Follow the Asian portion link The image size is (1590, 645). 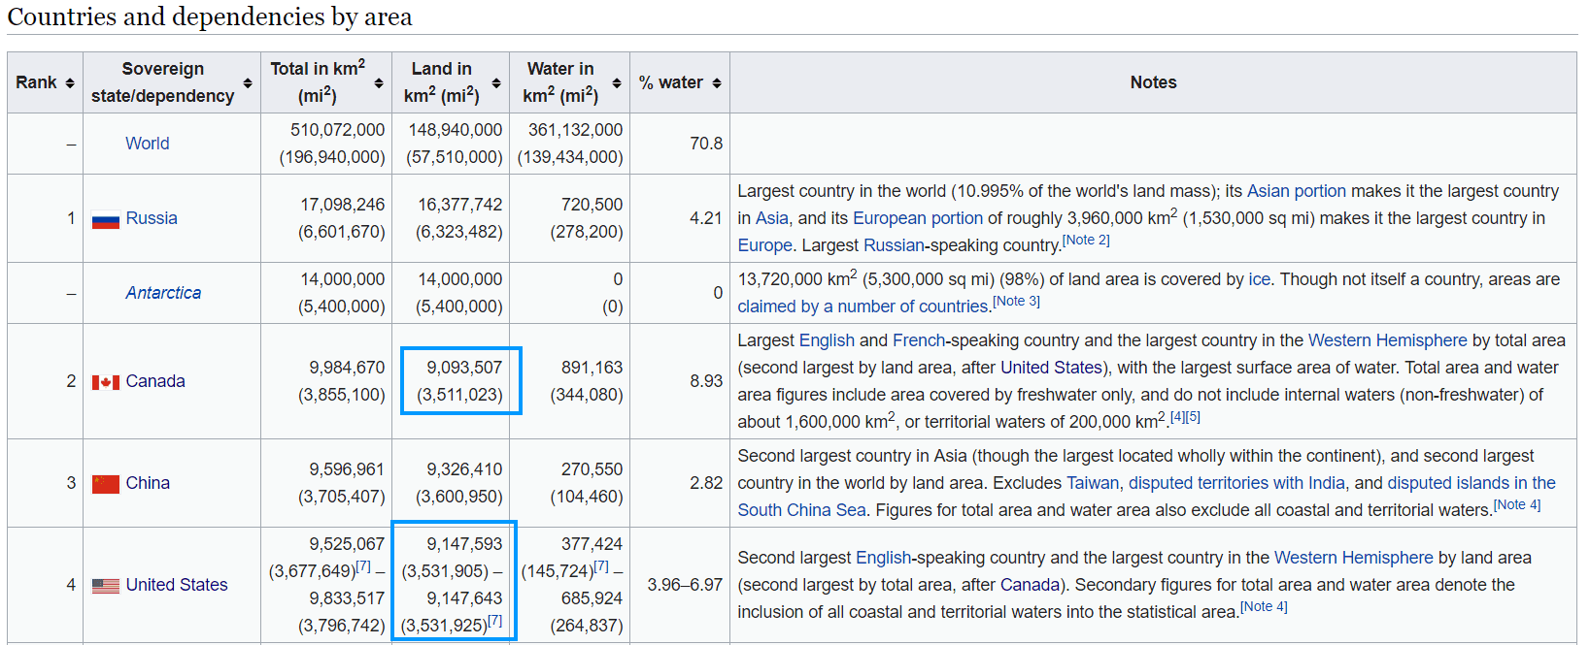(1297, 191)
